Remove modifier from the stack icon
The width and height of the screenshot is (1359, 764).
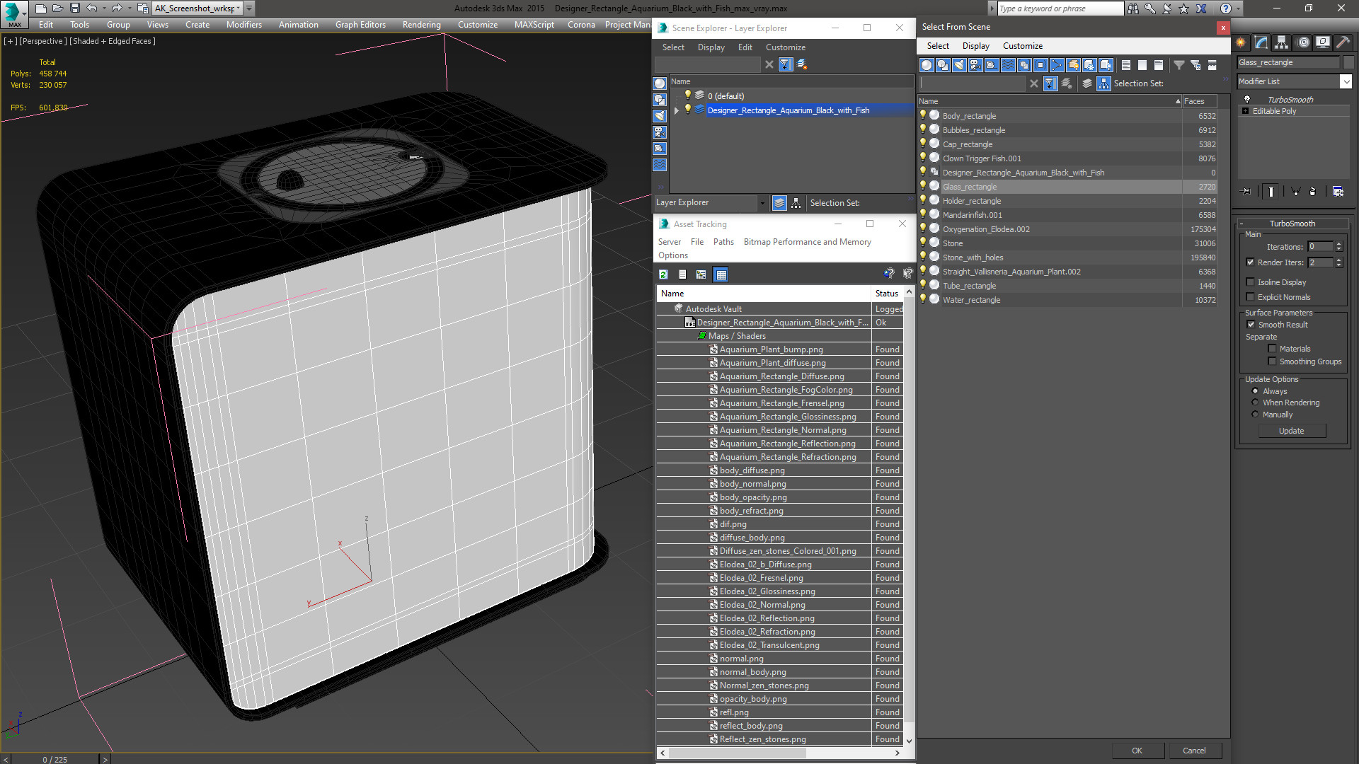[1313, 192]
